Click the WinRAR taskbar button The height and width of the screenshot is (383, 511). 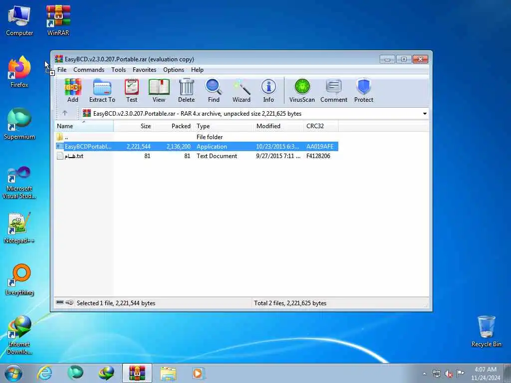click(x=137, y=373)
